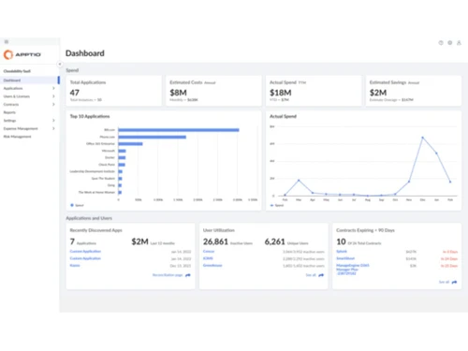Collapse the sidebar with the arrow handle
This screenshot has height=351, width=468.
pyautogui.click(x=60, y=64)
